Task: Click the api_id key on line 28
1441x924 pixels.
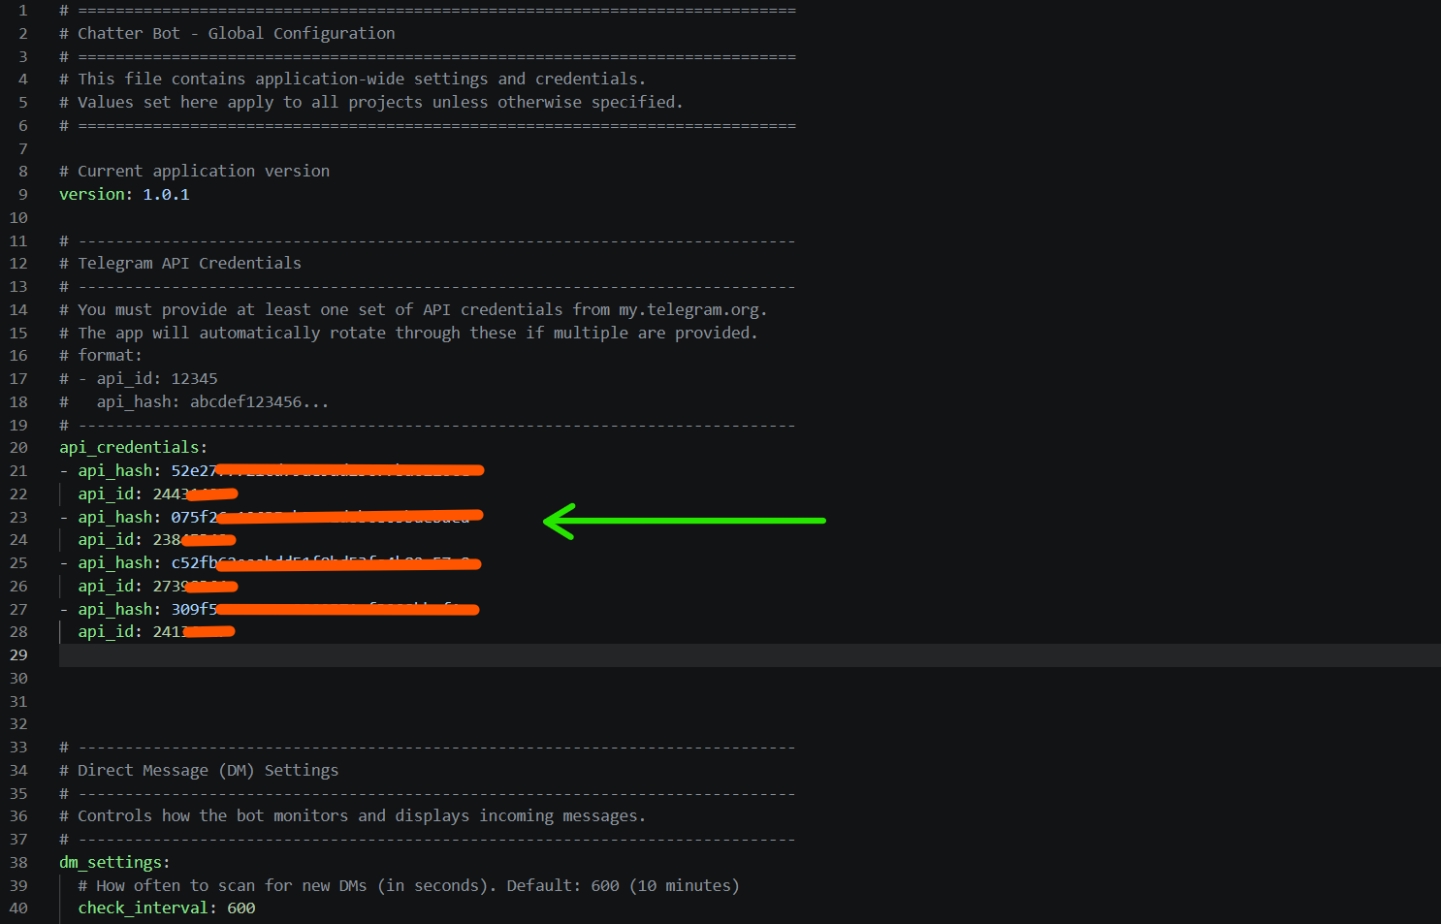Action: click(x=106, y=632)
